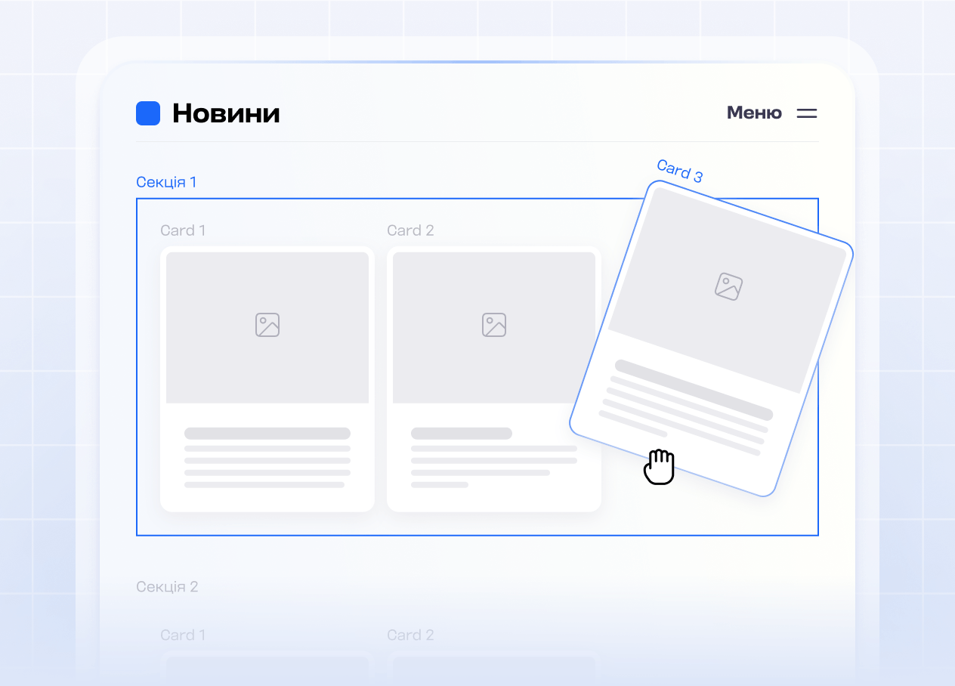Click the Card 2 label text
This screenshot has width=955, height=686.
coord(410,230)
